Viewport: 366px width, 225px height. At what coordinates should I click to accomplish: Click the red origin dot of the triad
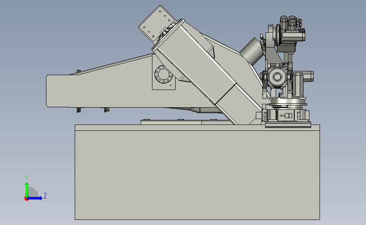click(x=26, y=199)
